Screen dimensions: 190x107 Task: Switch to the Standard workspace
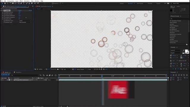point(130,4)
